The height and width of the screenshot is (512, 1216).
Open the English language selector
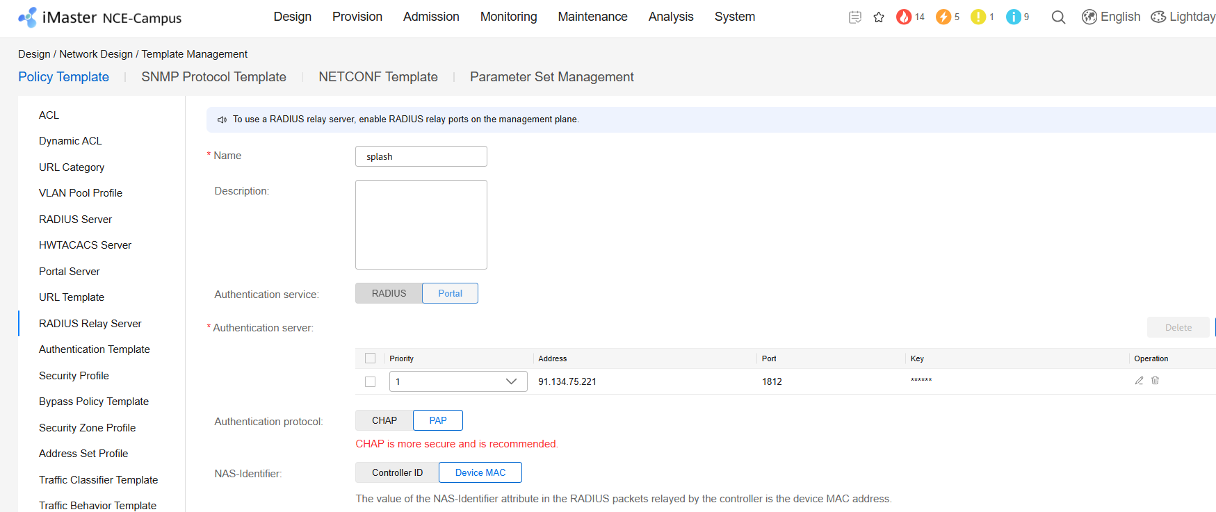click(x=1111, y=17)
